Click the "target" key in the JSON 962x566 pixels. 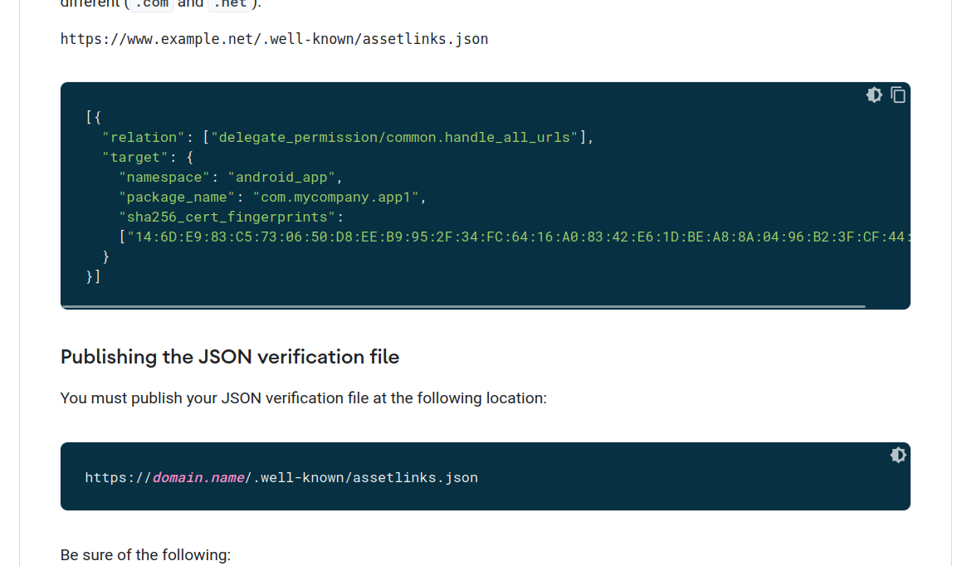point(135,158)
